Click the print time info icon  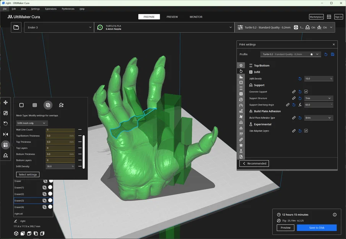pyautogui.click(x=335, y=215)
